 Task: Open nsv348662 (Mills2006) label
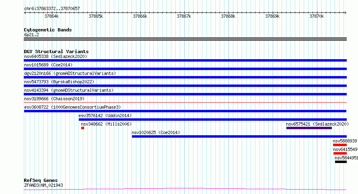[106, 124]
